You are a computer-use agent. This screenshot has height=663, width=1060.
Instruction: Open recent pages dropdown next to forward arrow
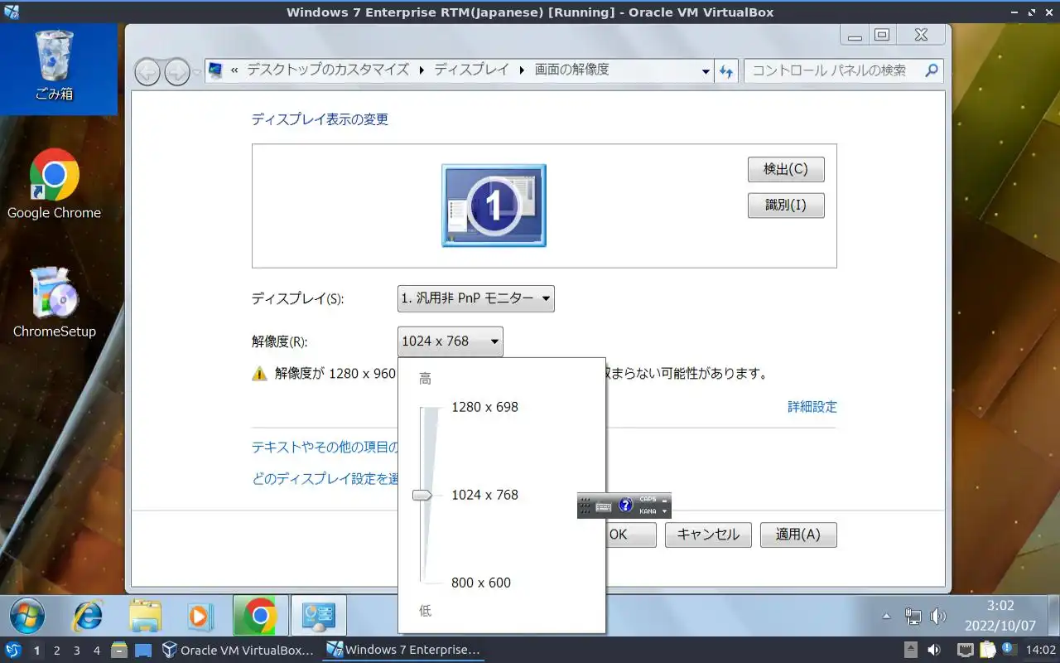click(x=197, y=72)
